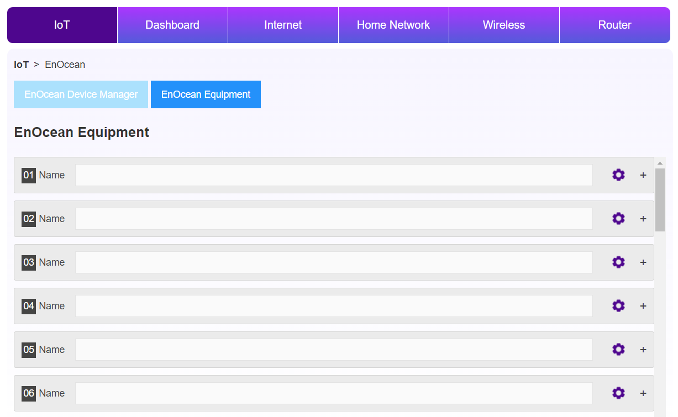Expand equipment 06 row with plus
Screen dimensions: 678x417
643,393
